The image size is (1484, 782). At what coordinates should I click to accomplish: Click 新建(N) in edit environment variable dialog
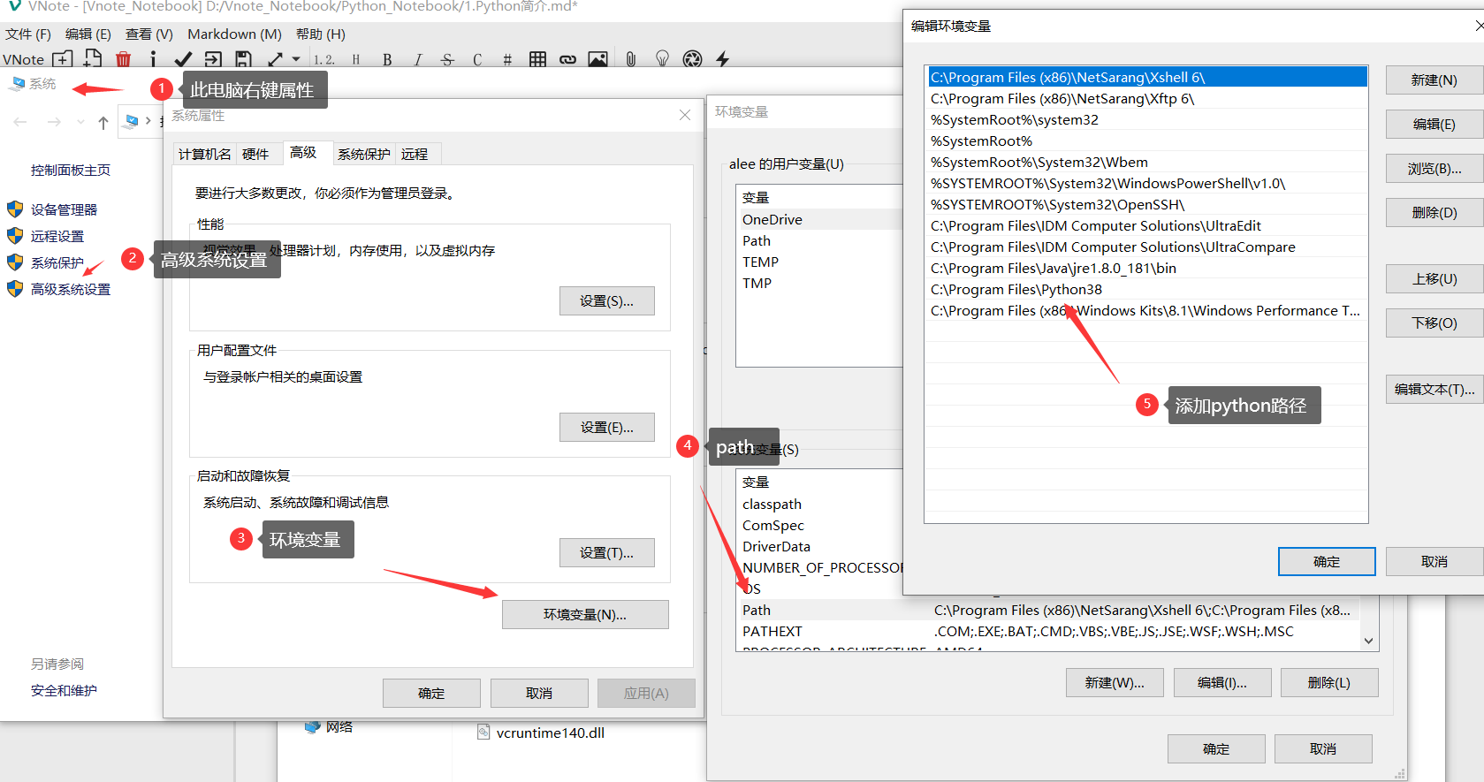(x=1434, y=80)
